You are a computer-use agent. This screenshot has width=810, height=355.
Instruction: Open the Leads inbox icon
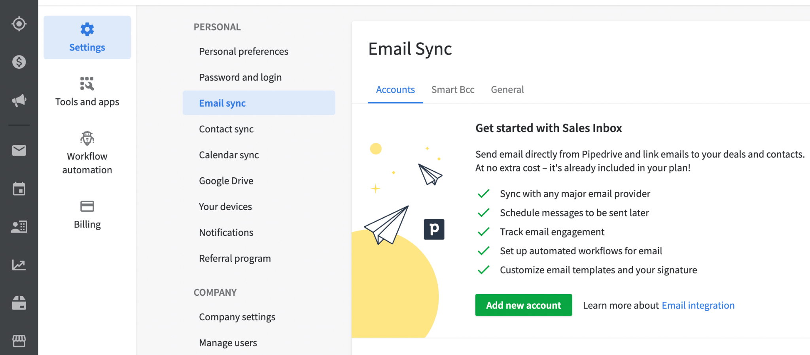[x=19, y=23]
